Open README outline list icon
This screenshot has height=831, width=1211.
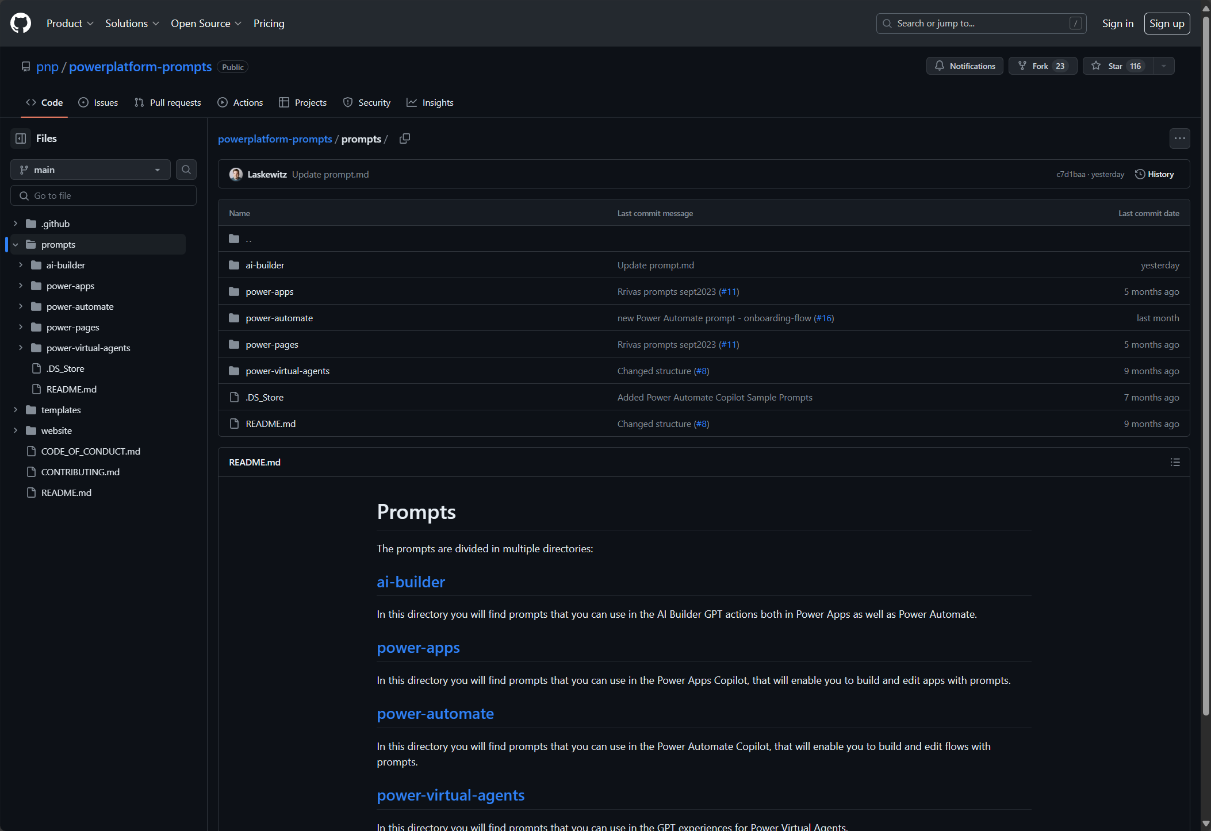1175,462
